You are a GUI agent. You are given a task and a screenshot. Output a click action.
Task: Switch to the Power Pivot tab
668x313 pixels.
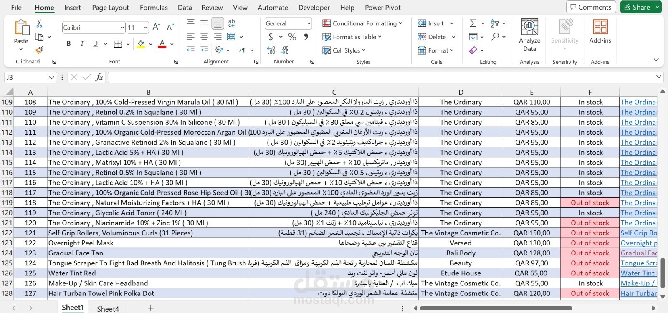pyautogui.click(x=383, y=8)
